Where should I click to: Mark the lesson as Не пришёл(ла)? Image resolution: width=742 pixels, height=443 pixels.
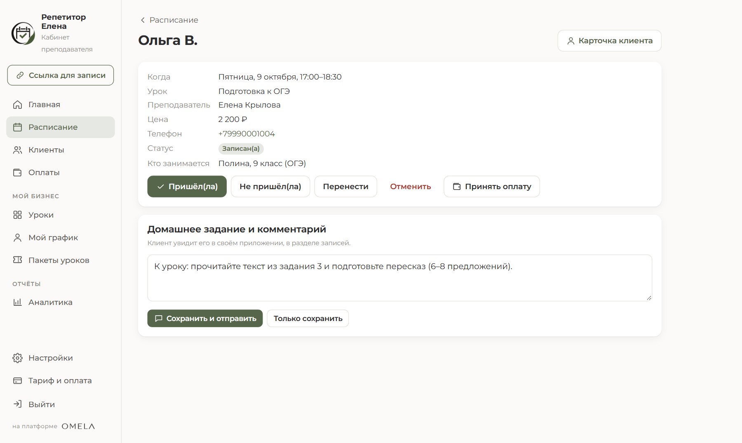tap(270, 187)
